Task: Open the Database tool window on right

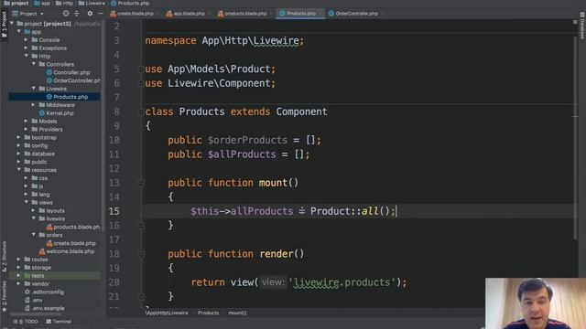Action: (x=582, y=26)
